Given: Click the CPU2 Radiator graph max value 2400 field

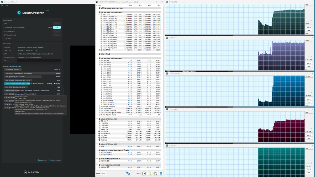Looking at the screenshot, I should (x=309, y=112).
